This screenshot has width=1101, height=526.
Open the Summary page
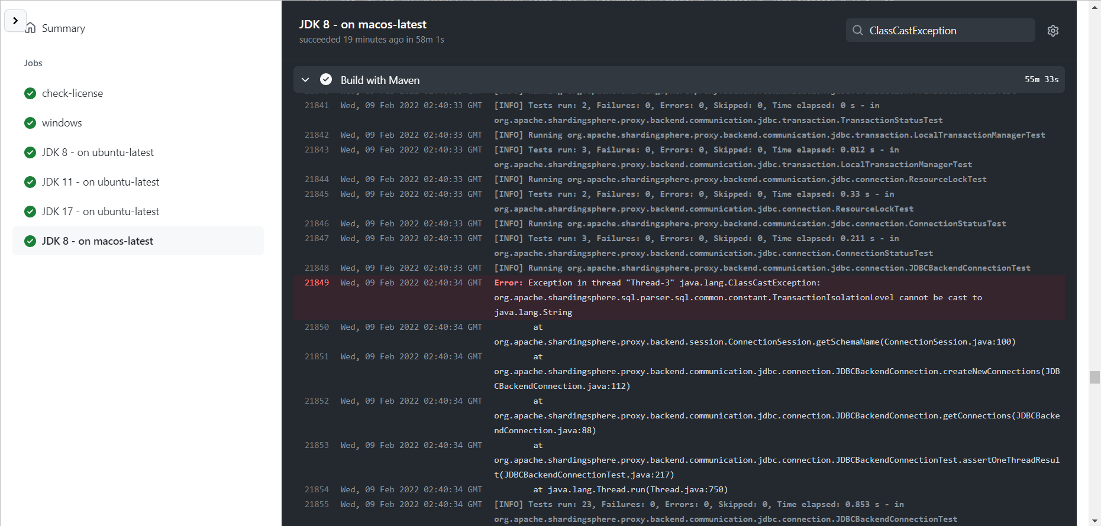click(x=63, y=28)
